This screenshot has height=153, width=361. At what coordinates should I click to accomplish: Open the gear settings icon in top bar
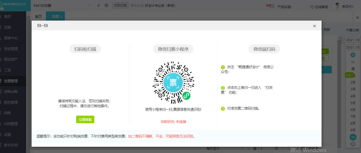tap(106, 5)
